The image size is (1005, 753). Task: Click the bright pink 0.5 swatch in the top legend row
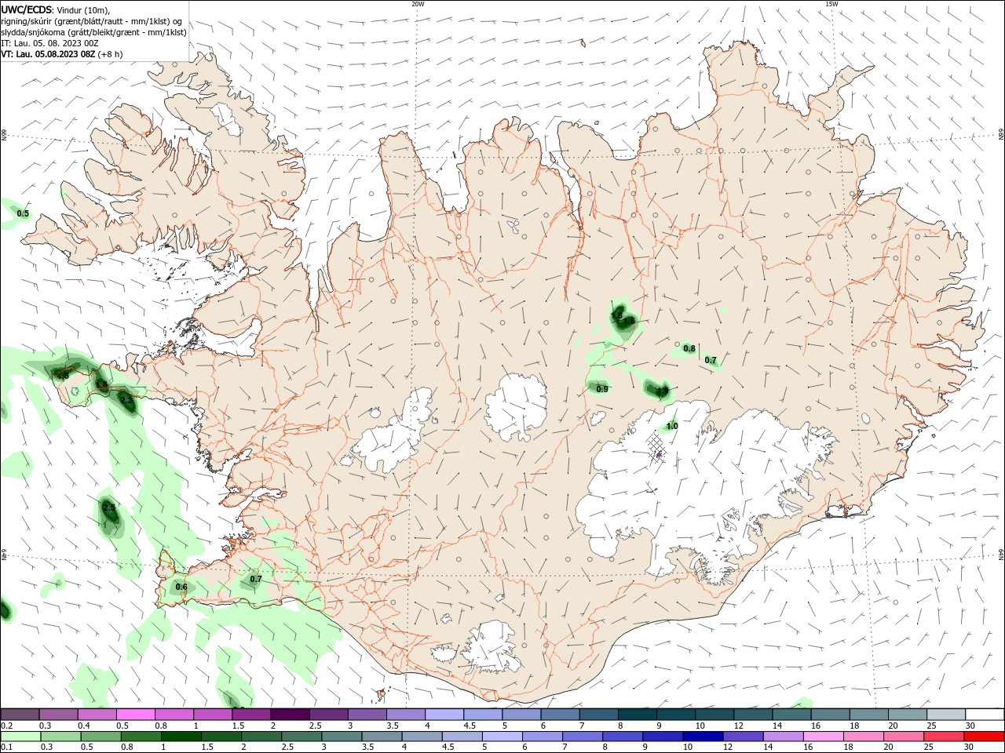point(135,715)
